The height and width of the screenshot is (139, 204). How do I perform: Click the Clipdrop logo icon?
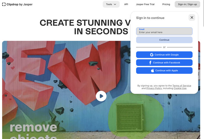tap(4, 4)
